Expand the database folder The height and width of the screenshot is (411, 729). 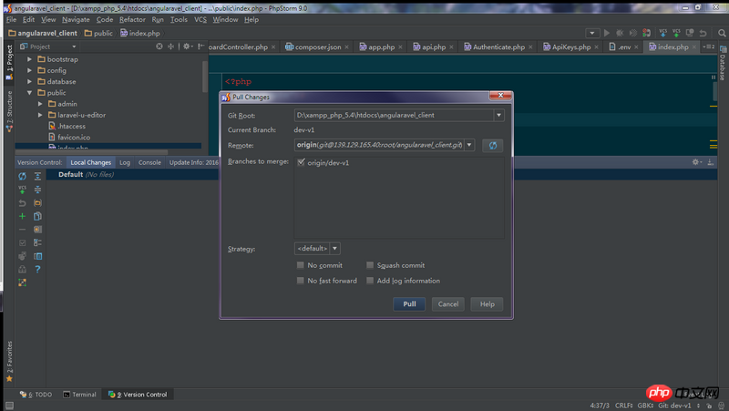(30, 81)
